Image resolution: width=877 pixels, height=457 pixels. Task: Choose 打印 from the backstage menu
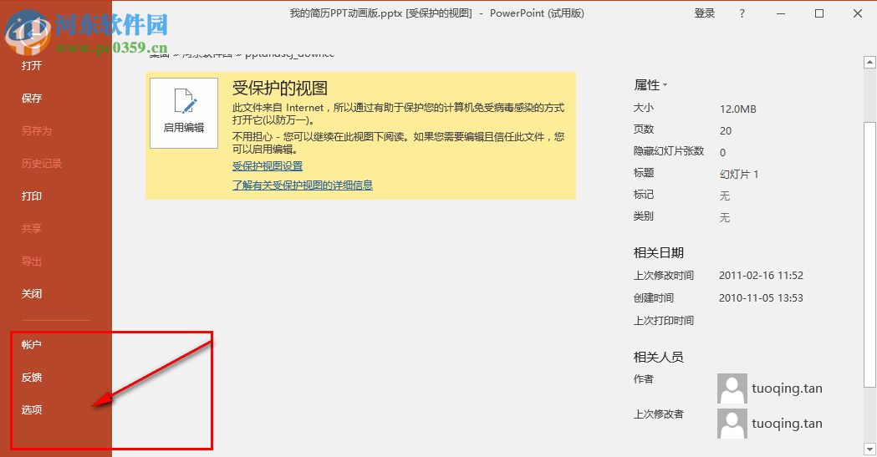click(x=32, y=196)
